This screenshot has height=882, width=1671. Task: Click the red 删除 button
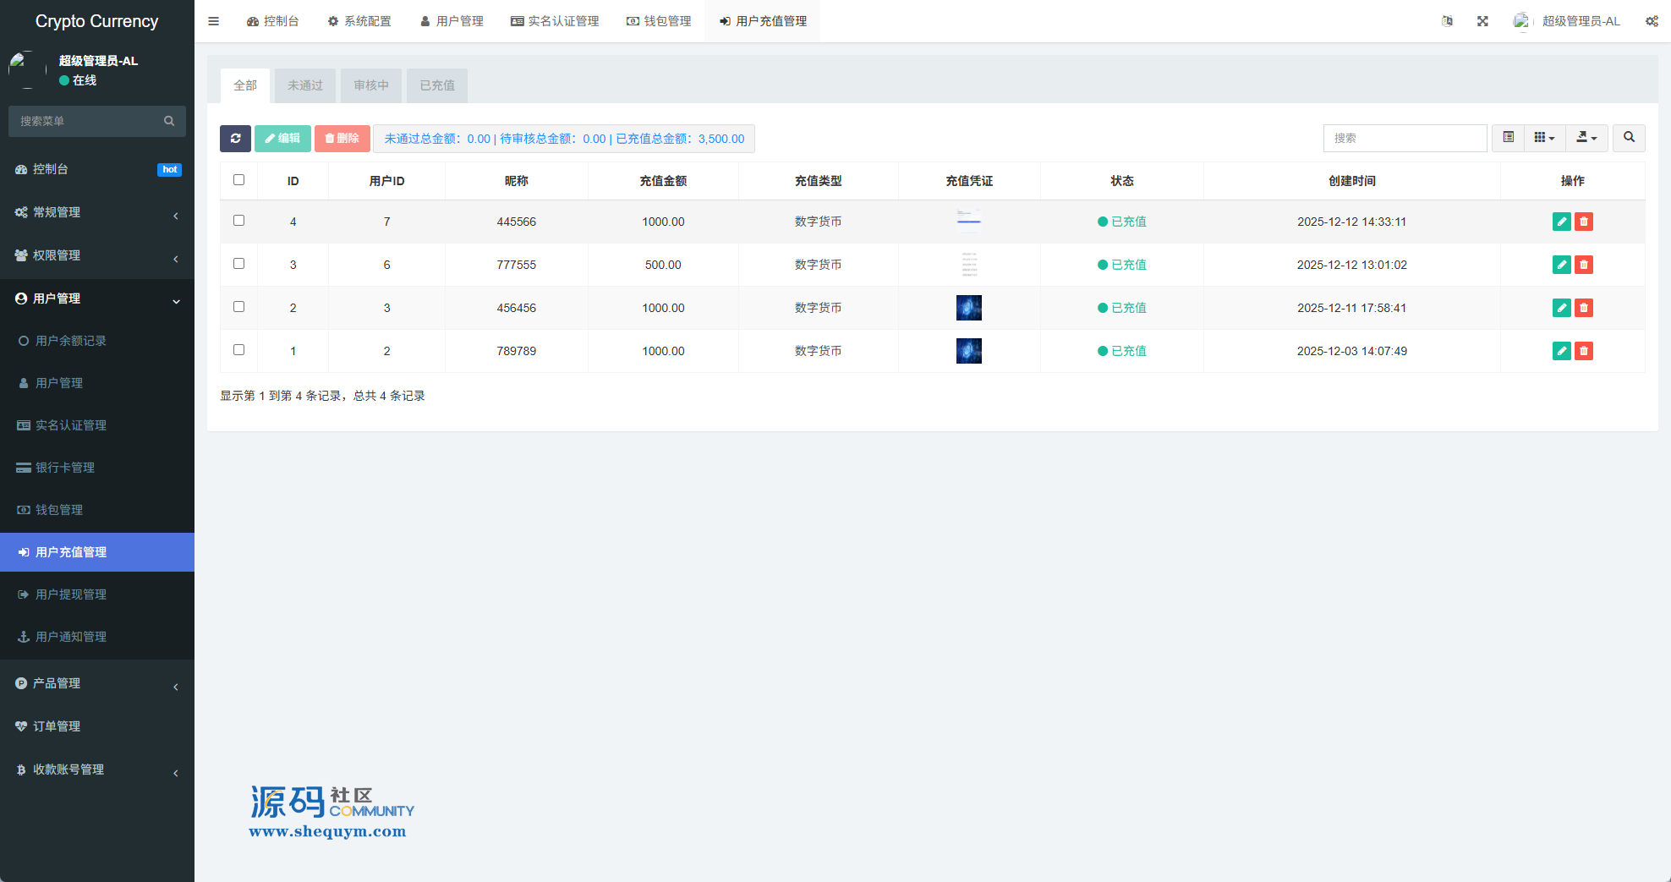coord(342,139)
